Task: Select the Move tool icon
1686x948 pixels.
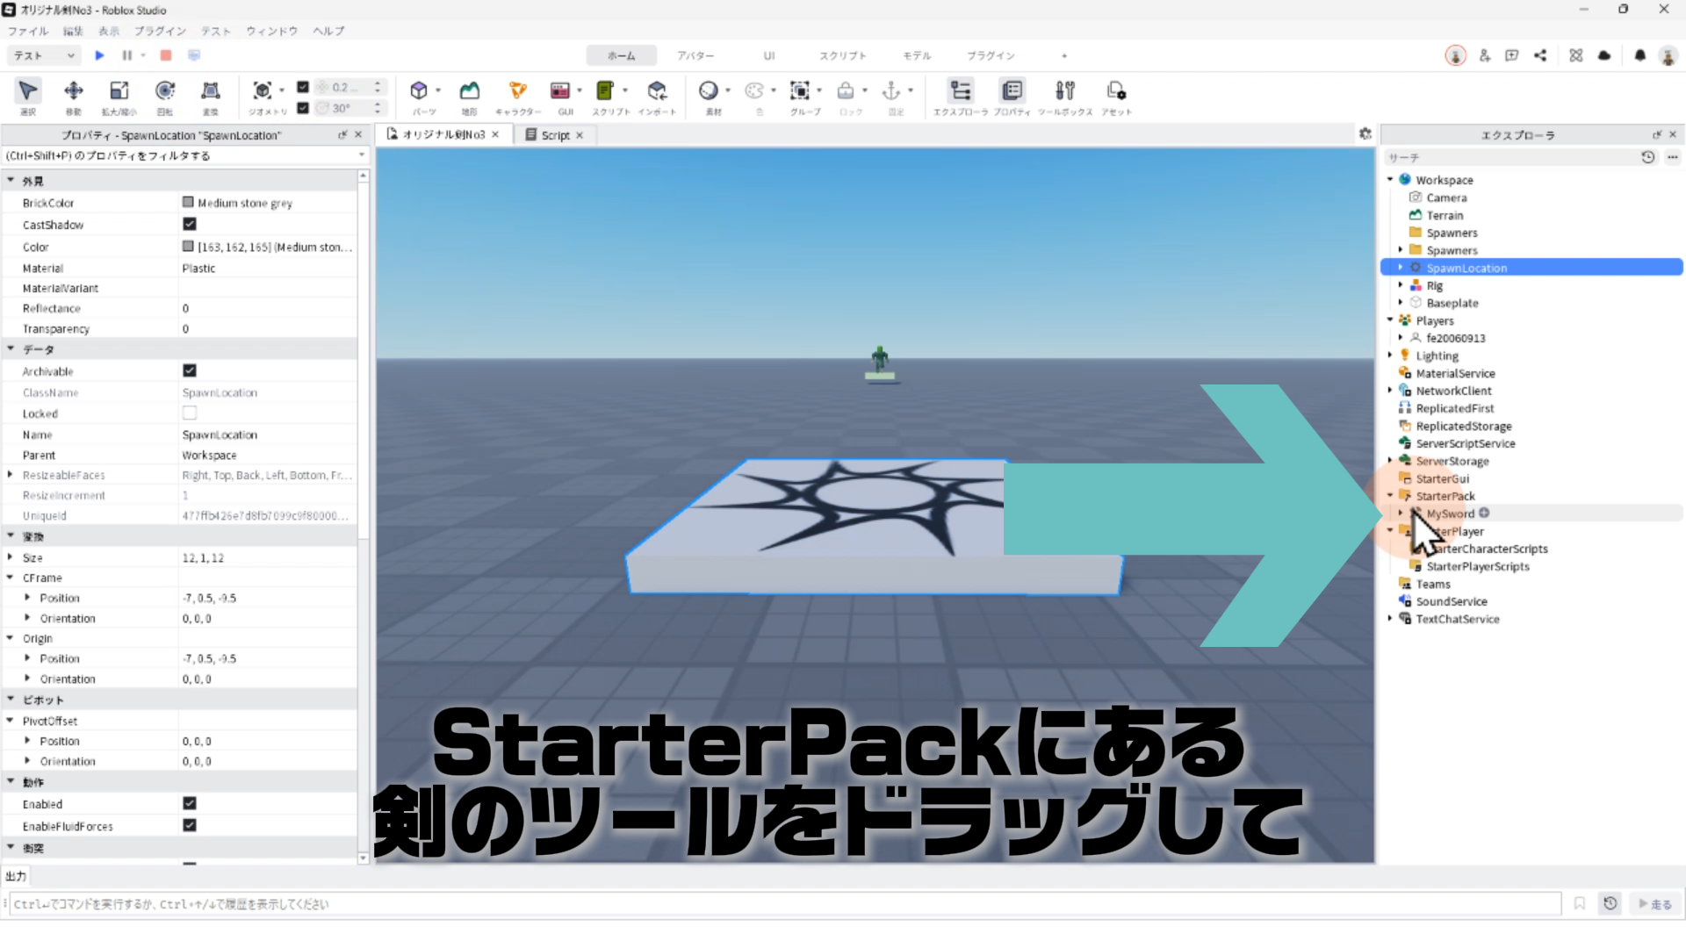Action: click(x=74, y=91)
